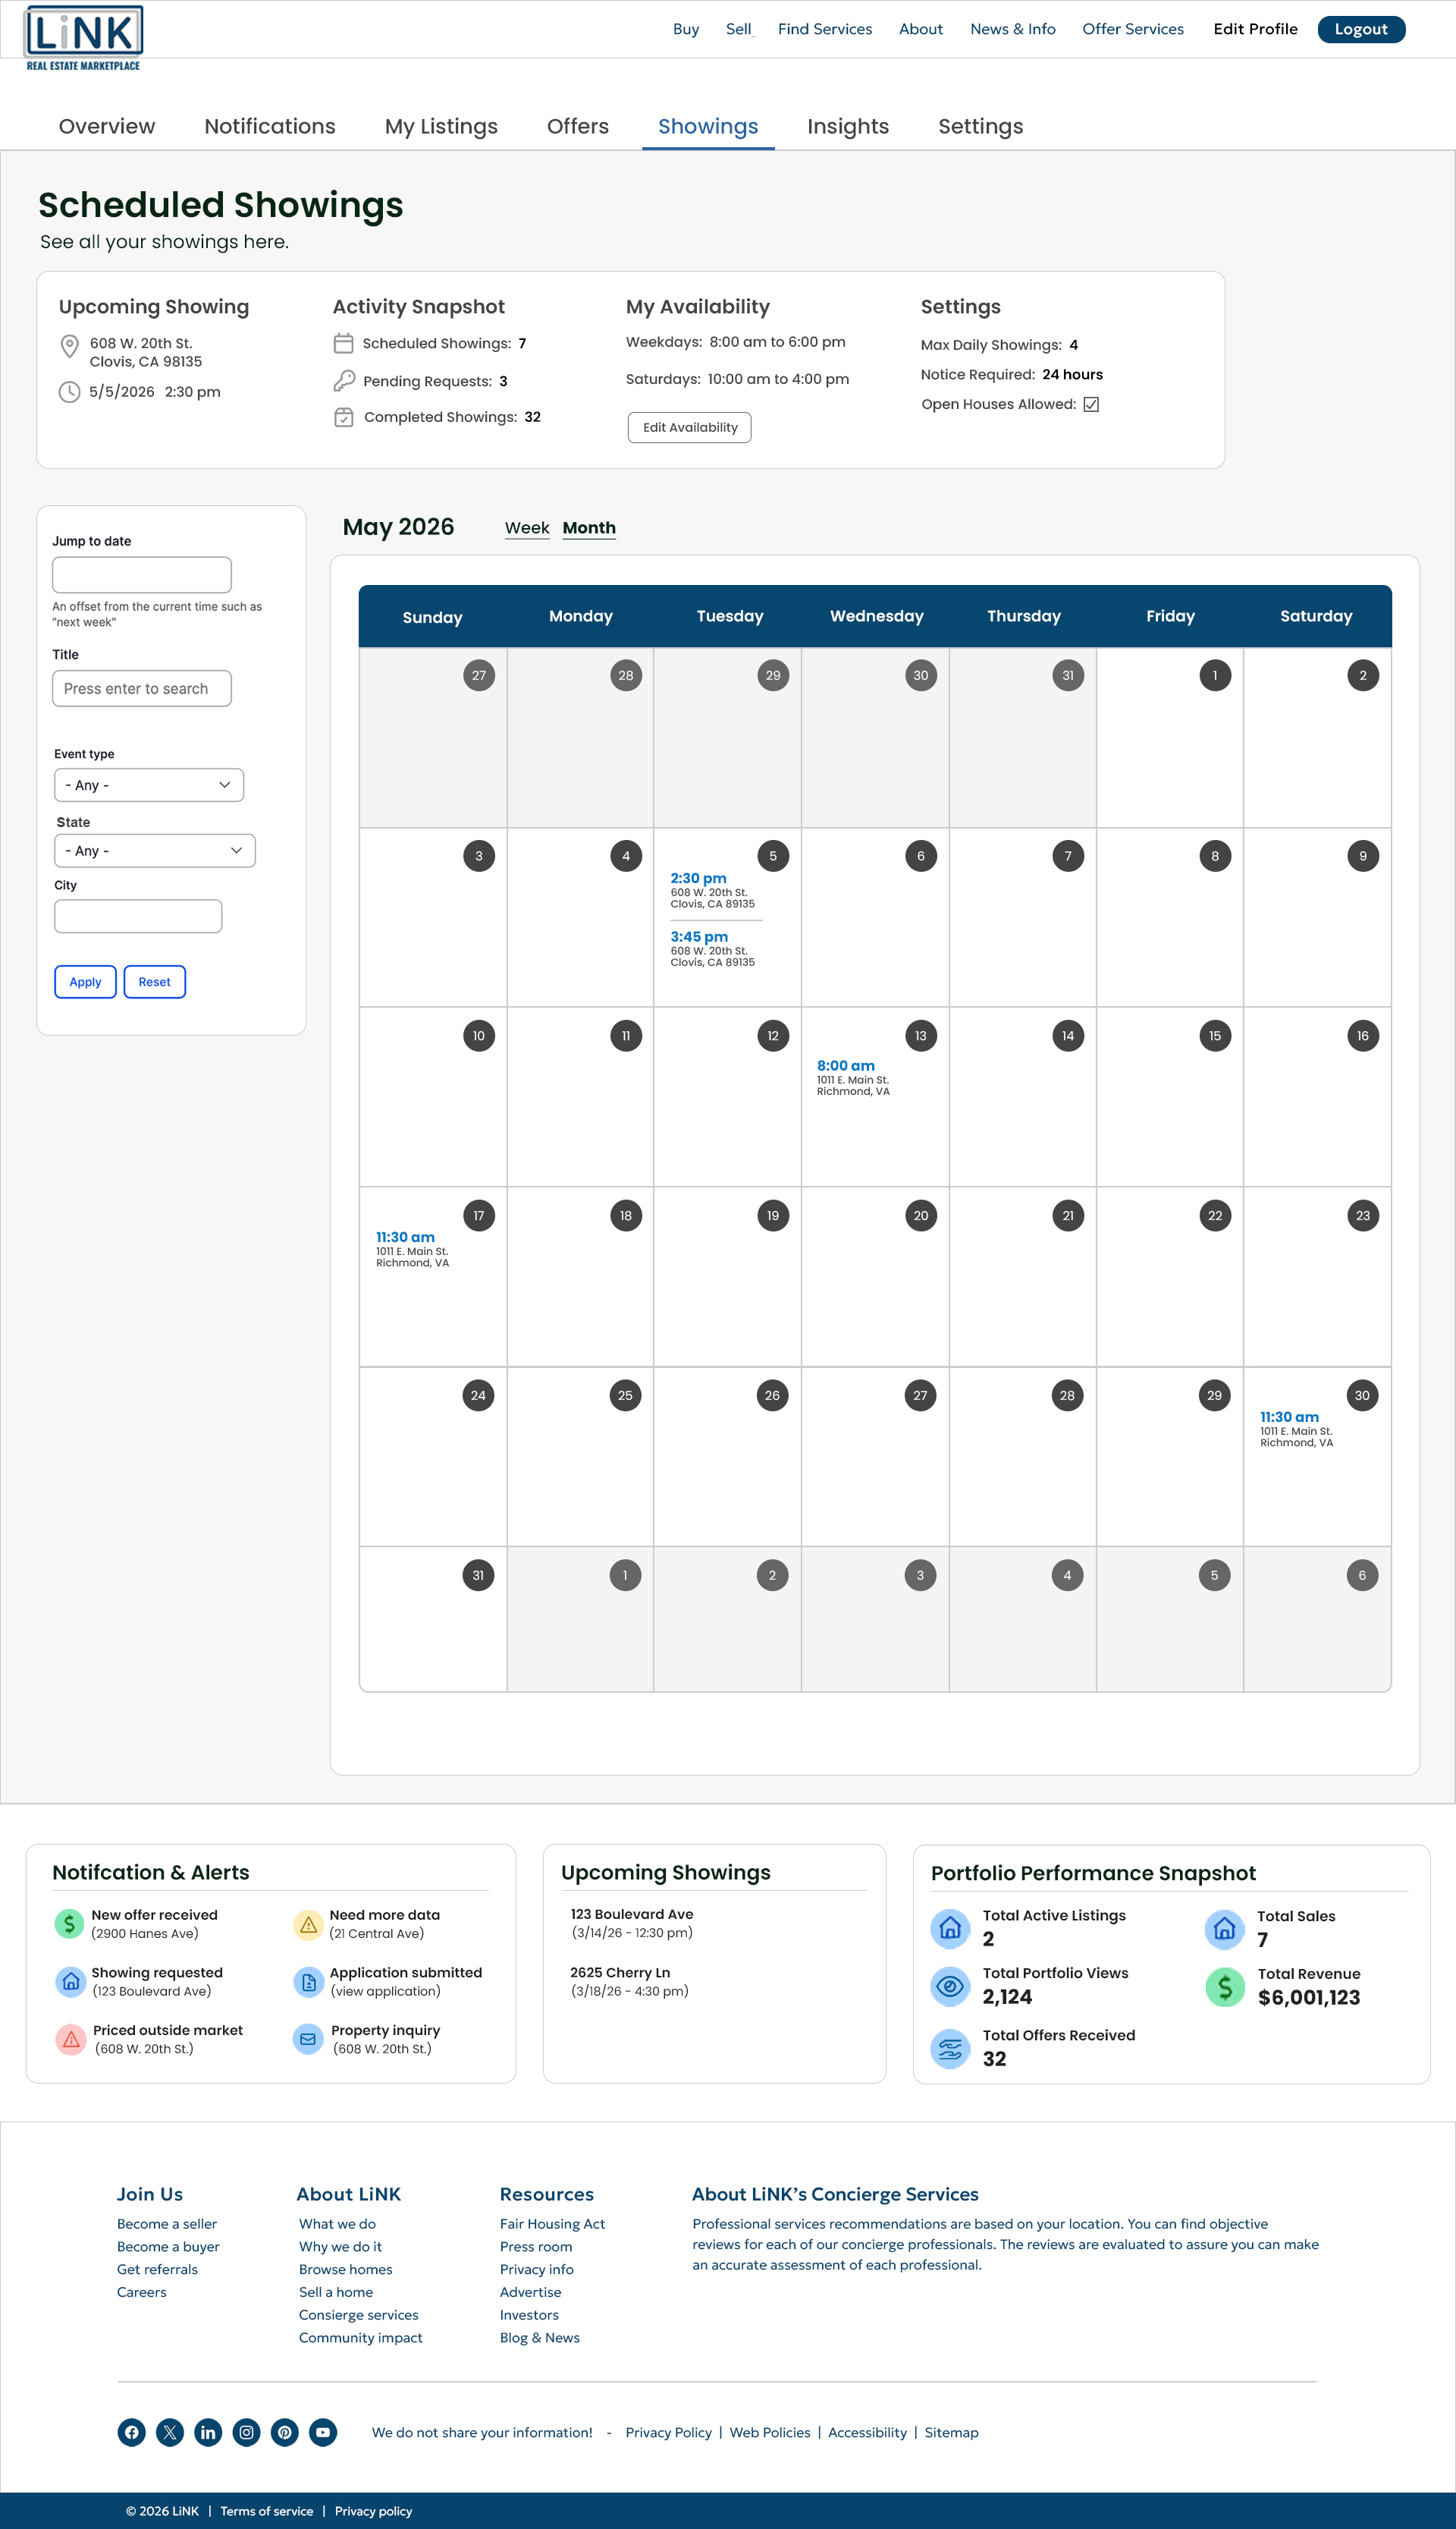Switch to the Insights tab
This screenshot has height=2529, width=1456.
(x=847, y=126)
